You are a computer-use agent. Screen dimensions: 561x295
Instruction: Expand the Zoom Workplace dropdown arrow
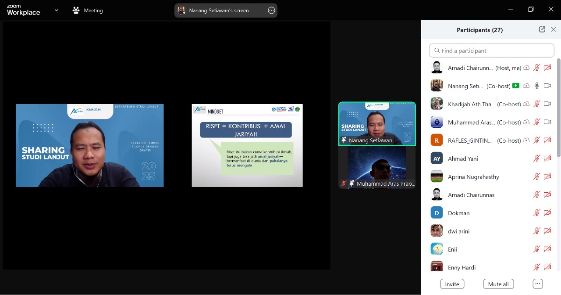pos(56,10)
